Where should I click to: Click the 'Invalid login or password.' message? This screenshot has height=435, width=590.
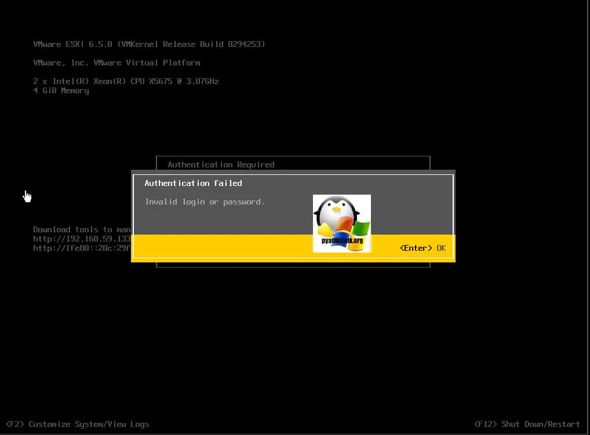pyautogui.click(x=205, y=202)
